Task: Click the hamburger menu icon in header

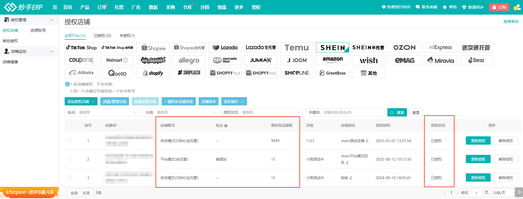Action: coord(55,7)
